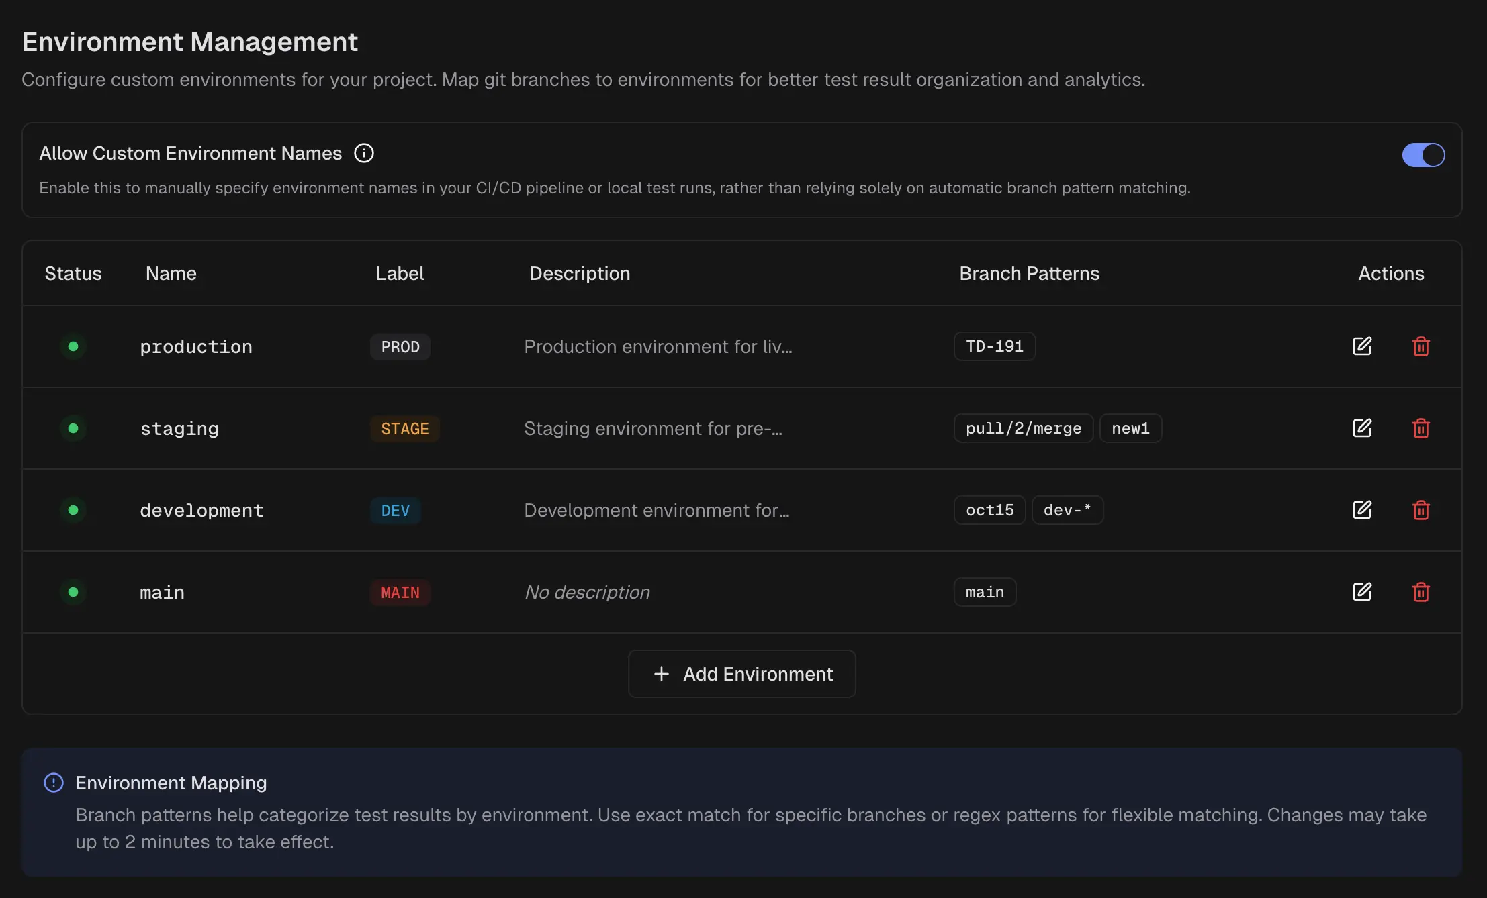Select the dev-* branch pattern chip
This screenshot has height=898, width=1487.
click(x=1067, y=510)
